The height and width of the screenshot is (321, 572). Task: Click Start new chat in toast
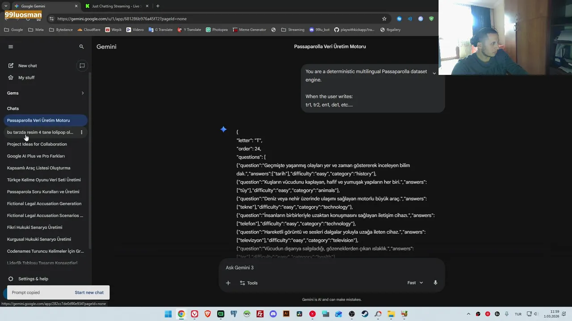(89, 292)
